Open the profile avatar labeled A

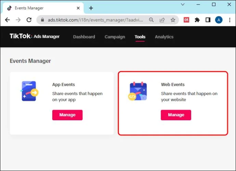tap(219, 20)
